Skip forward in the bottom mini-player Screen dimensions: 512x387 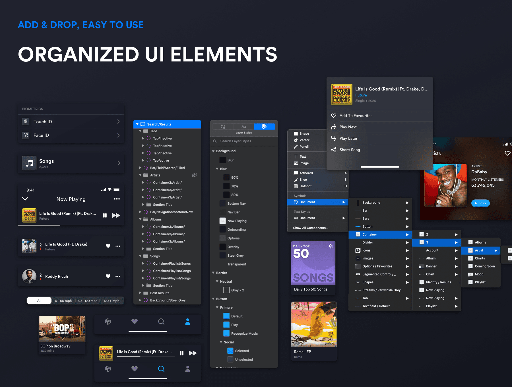(x=193, y=353)
